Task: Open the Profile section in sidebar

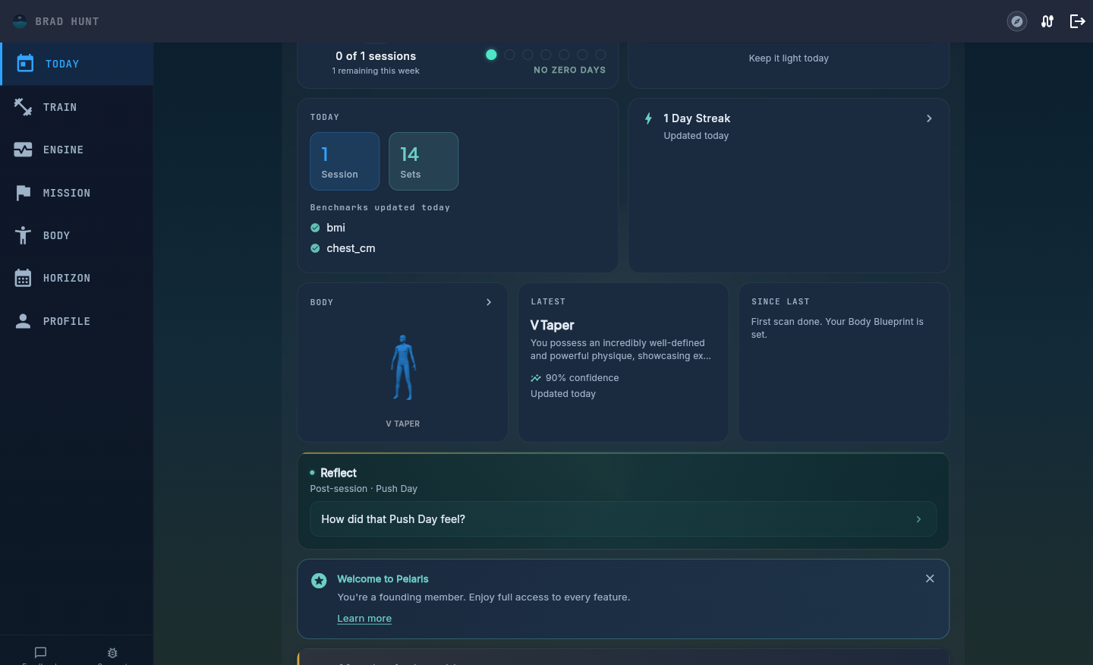Action: pos(77,321)
